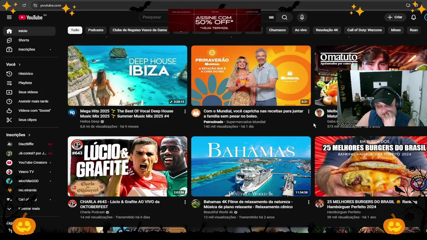Screen dimensions: 427x240
Task: Select the Podcasts filter chip
Action: click(96, 30)
